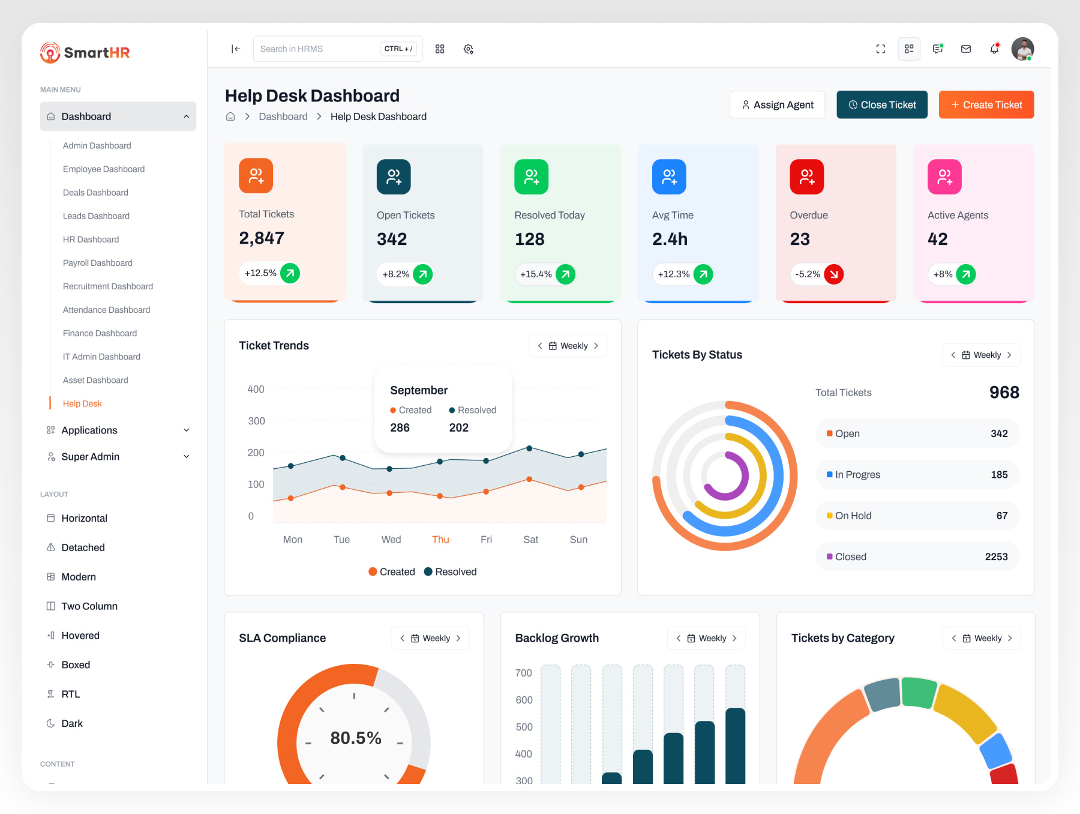Screen dimensions: 1080x814
Task: Click the Search in HRMS field
Action: (x=338, y=49)
